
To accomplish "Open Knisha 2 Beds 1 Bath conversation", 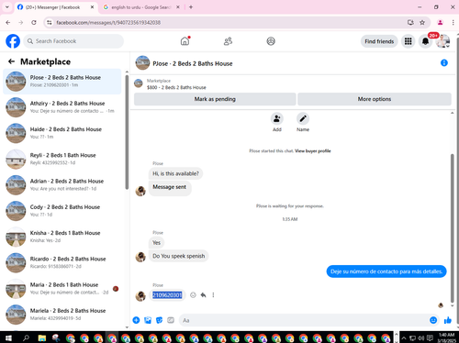I will tap(62, 237).
